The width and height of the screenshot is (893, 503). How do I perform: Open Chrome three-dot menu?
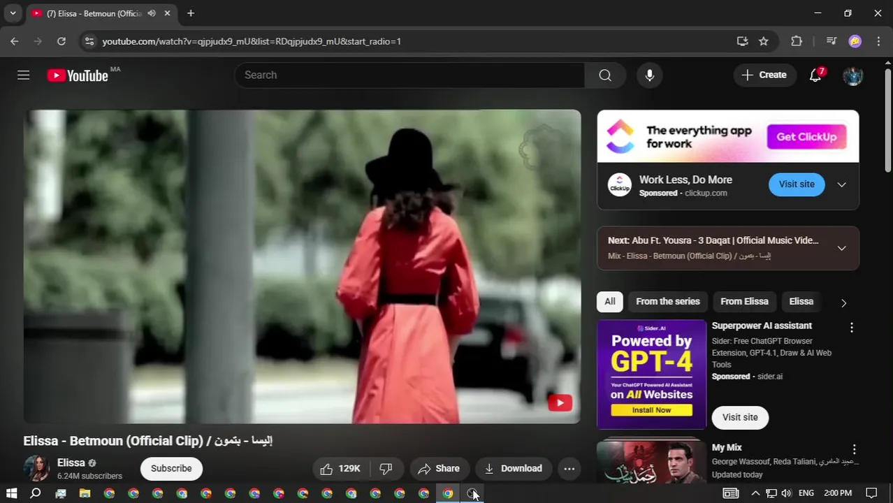click(878, 41)
